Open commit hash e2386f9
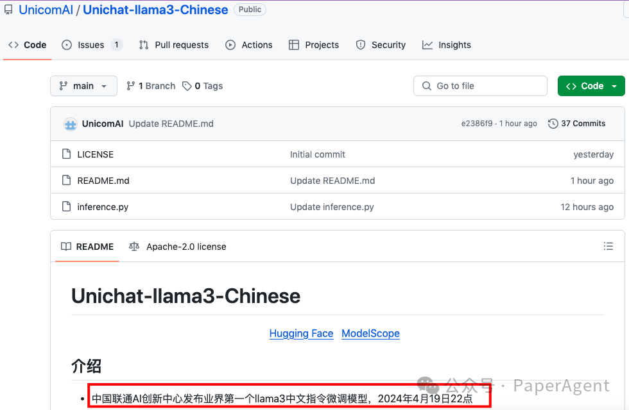This screenshot has width=629, height=410. (476, 123)
